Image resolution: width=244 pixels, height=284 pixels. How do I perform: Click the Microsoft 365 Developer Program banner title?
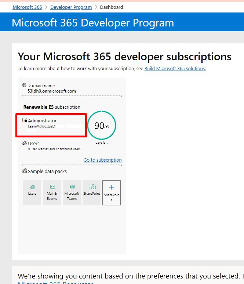click(x=93, y=23)
